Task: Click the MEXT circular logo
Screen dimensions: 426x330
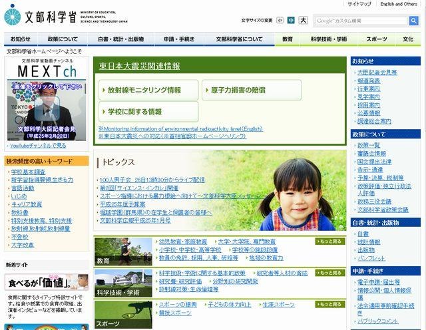Action: coord(12,15)
